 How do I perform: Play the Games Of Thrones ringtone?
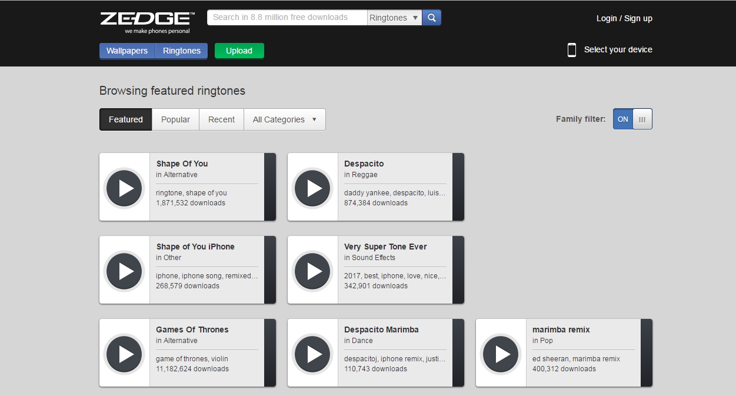click(124, 354)
